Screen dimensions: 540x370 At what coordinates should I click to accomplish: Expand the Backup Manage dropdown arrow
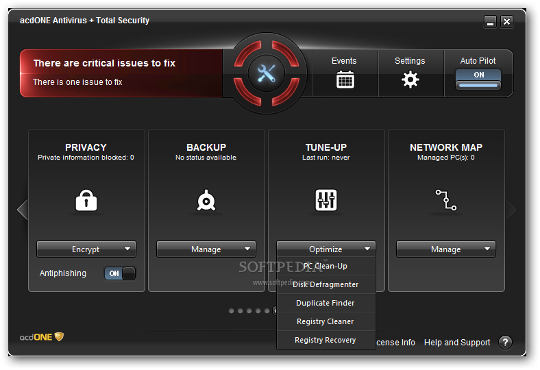(247, 249)
